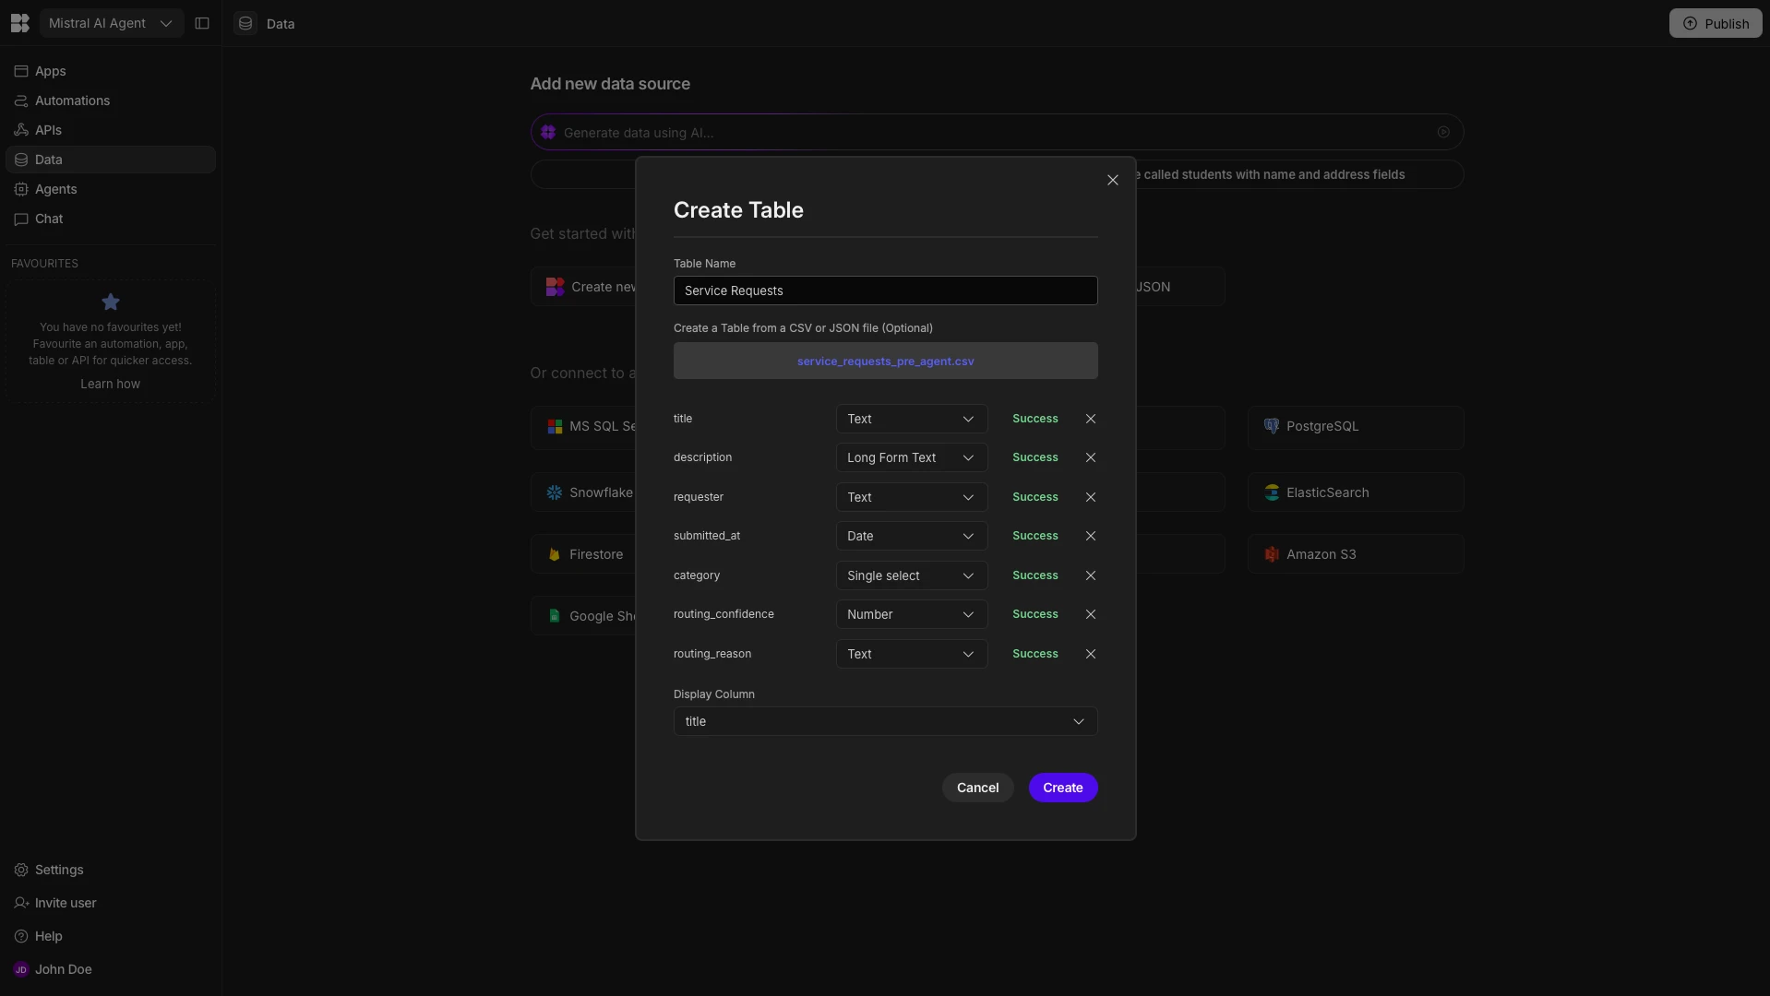Image resolution: width=1770 pixels, height=996 pixels.
Task: Click the Success status for title
Action: click(x=1035, y=419)
